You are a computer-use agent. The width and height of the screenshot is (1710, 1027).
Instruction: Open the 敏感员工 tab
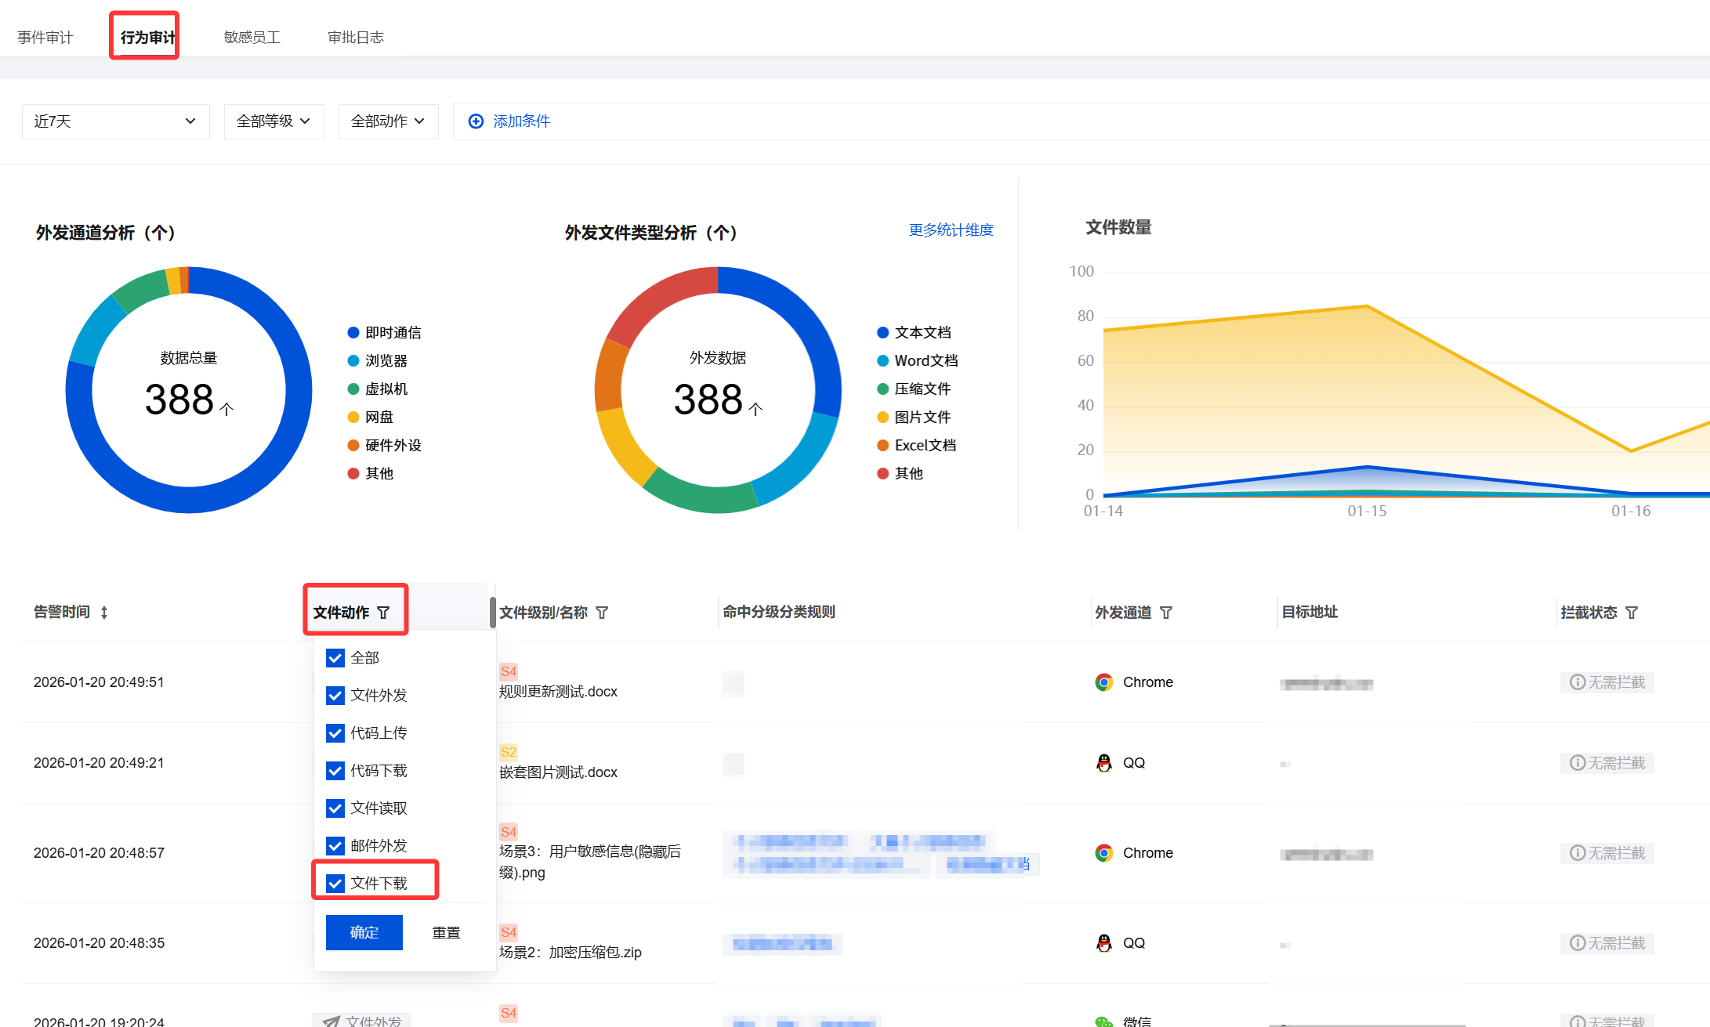point(252,38)
